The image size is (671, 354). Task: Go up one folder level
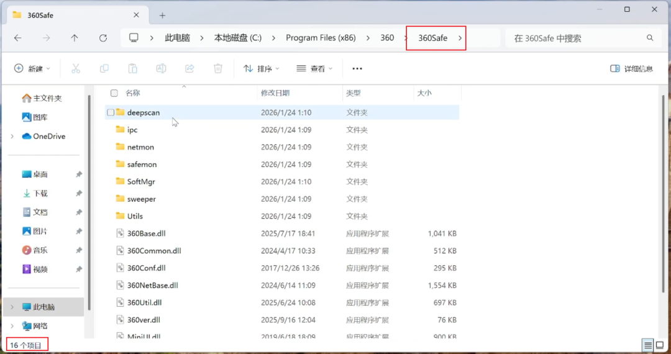[75, 38]
